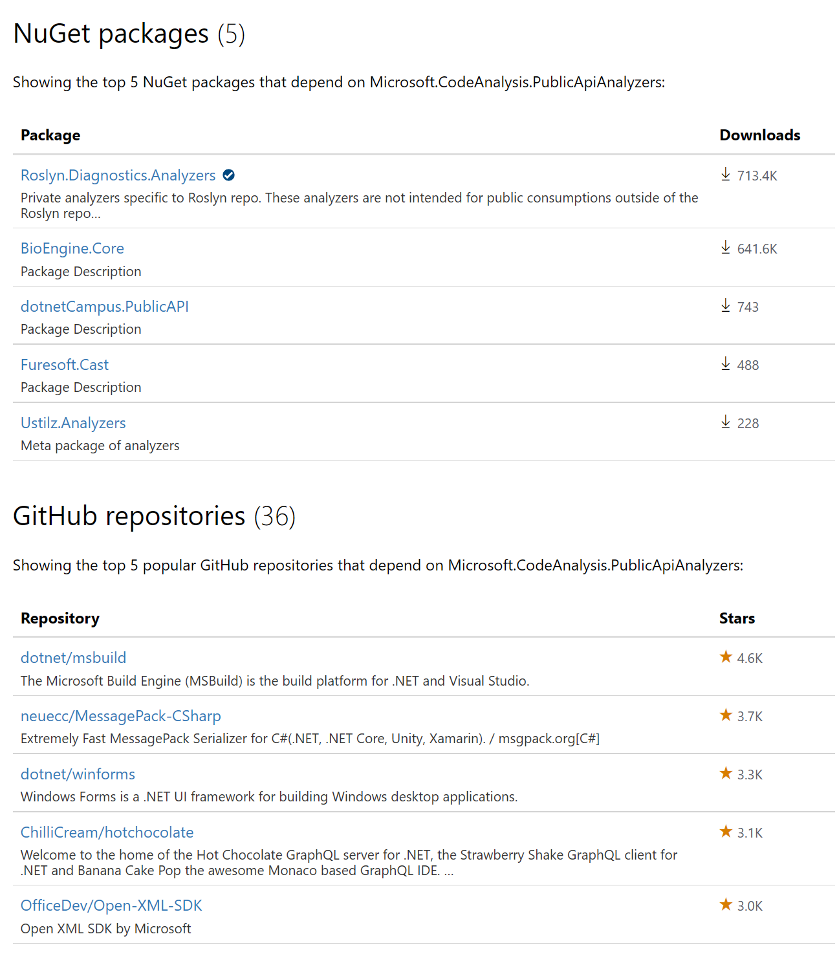Visit the neuecc/MessagePack-CSharp repository

120,716
